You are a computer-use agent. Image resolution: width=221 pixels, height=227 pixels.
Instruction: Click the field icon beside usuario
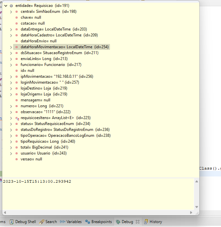[x=17, y=153]
